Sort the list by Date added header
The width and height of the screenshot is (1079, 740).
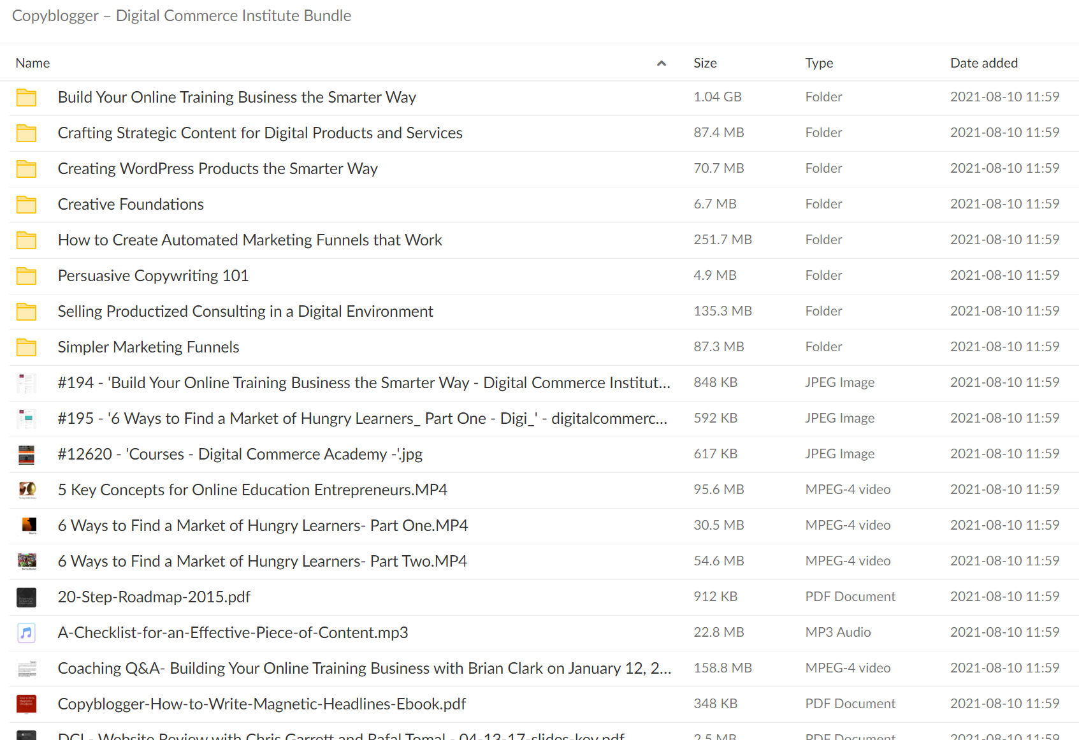(984, 63)
